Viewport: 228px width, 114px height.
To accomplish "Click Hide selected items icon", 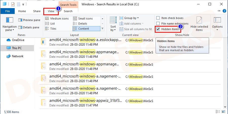I will 199,24.
